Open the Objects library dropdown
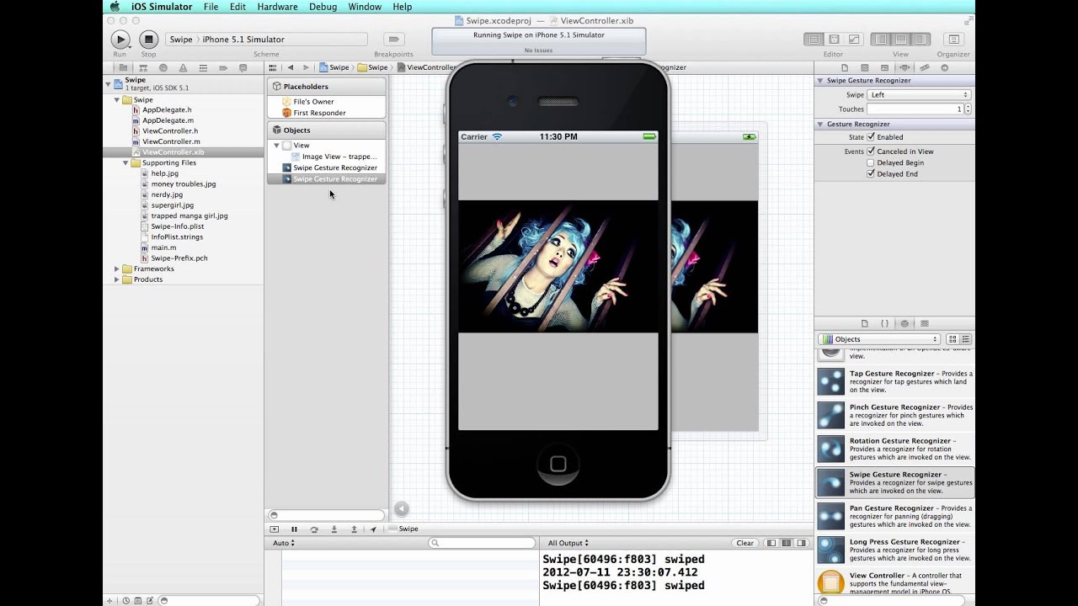The image size is (1078, 606). 879,339
